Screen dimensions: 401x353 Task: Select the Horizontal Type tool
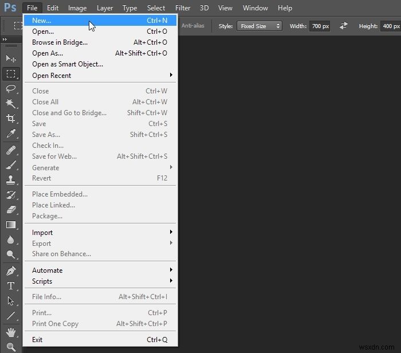11,286
